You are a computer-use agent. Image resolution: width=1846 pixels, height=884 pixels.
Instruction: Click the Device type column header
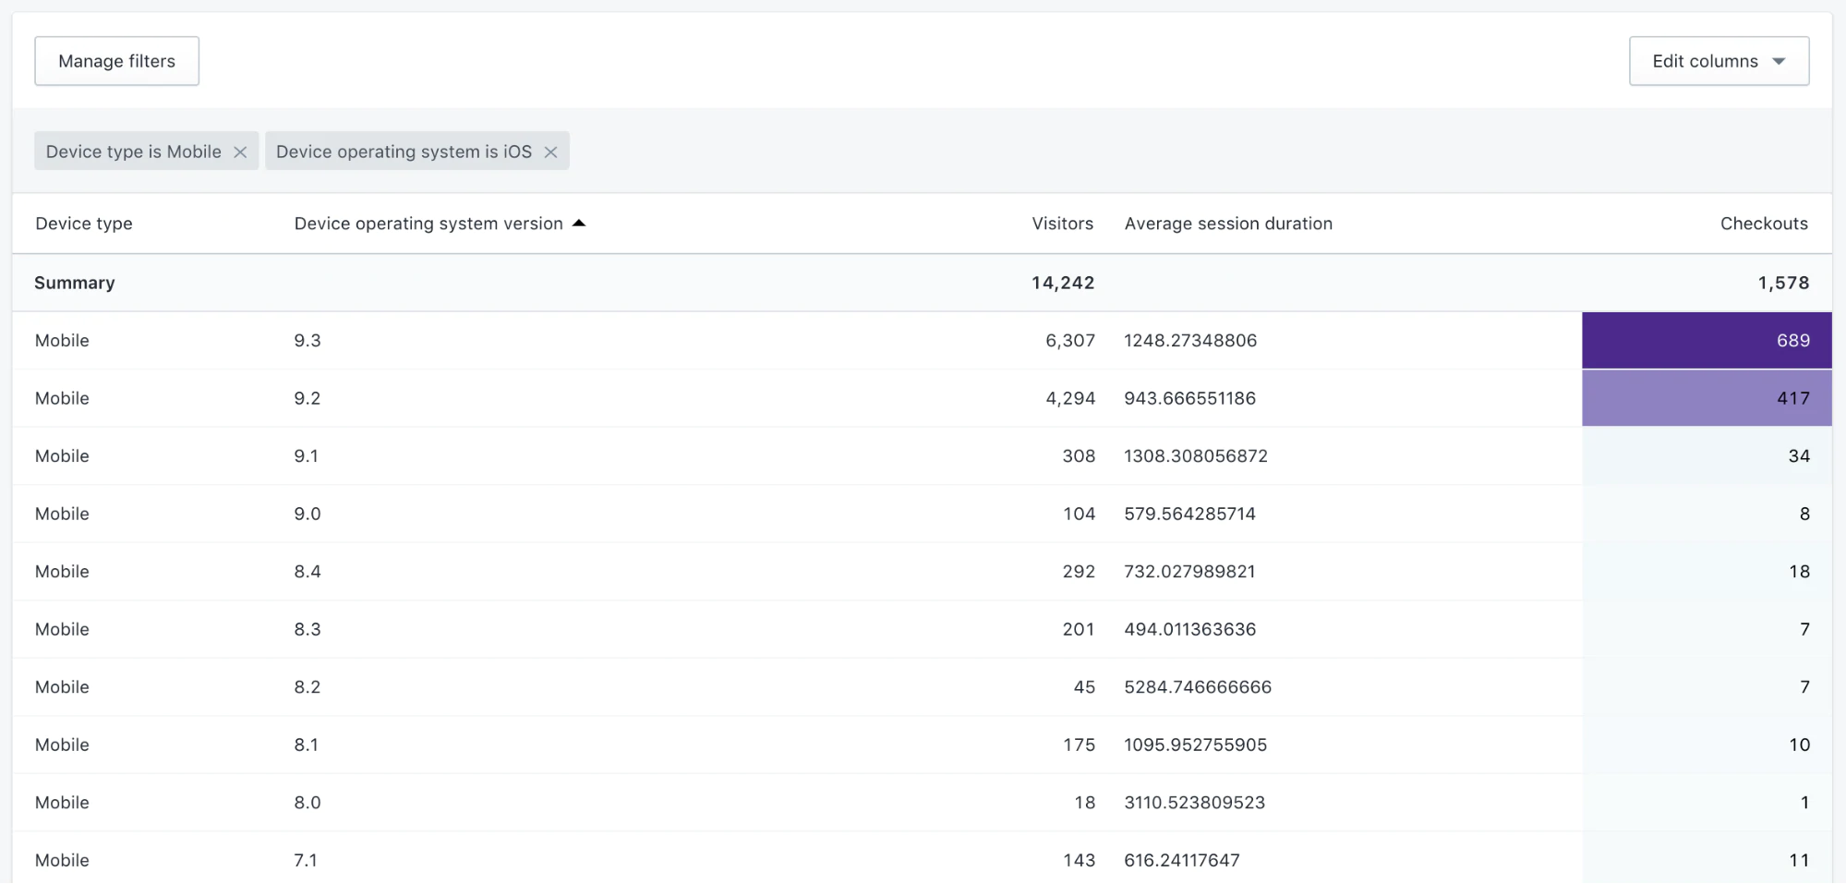[84, 224]
